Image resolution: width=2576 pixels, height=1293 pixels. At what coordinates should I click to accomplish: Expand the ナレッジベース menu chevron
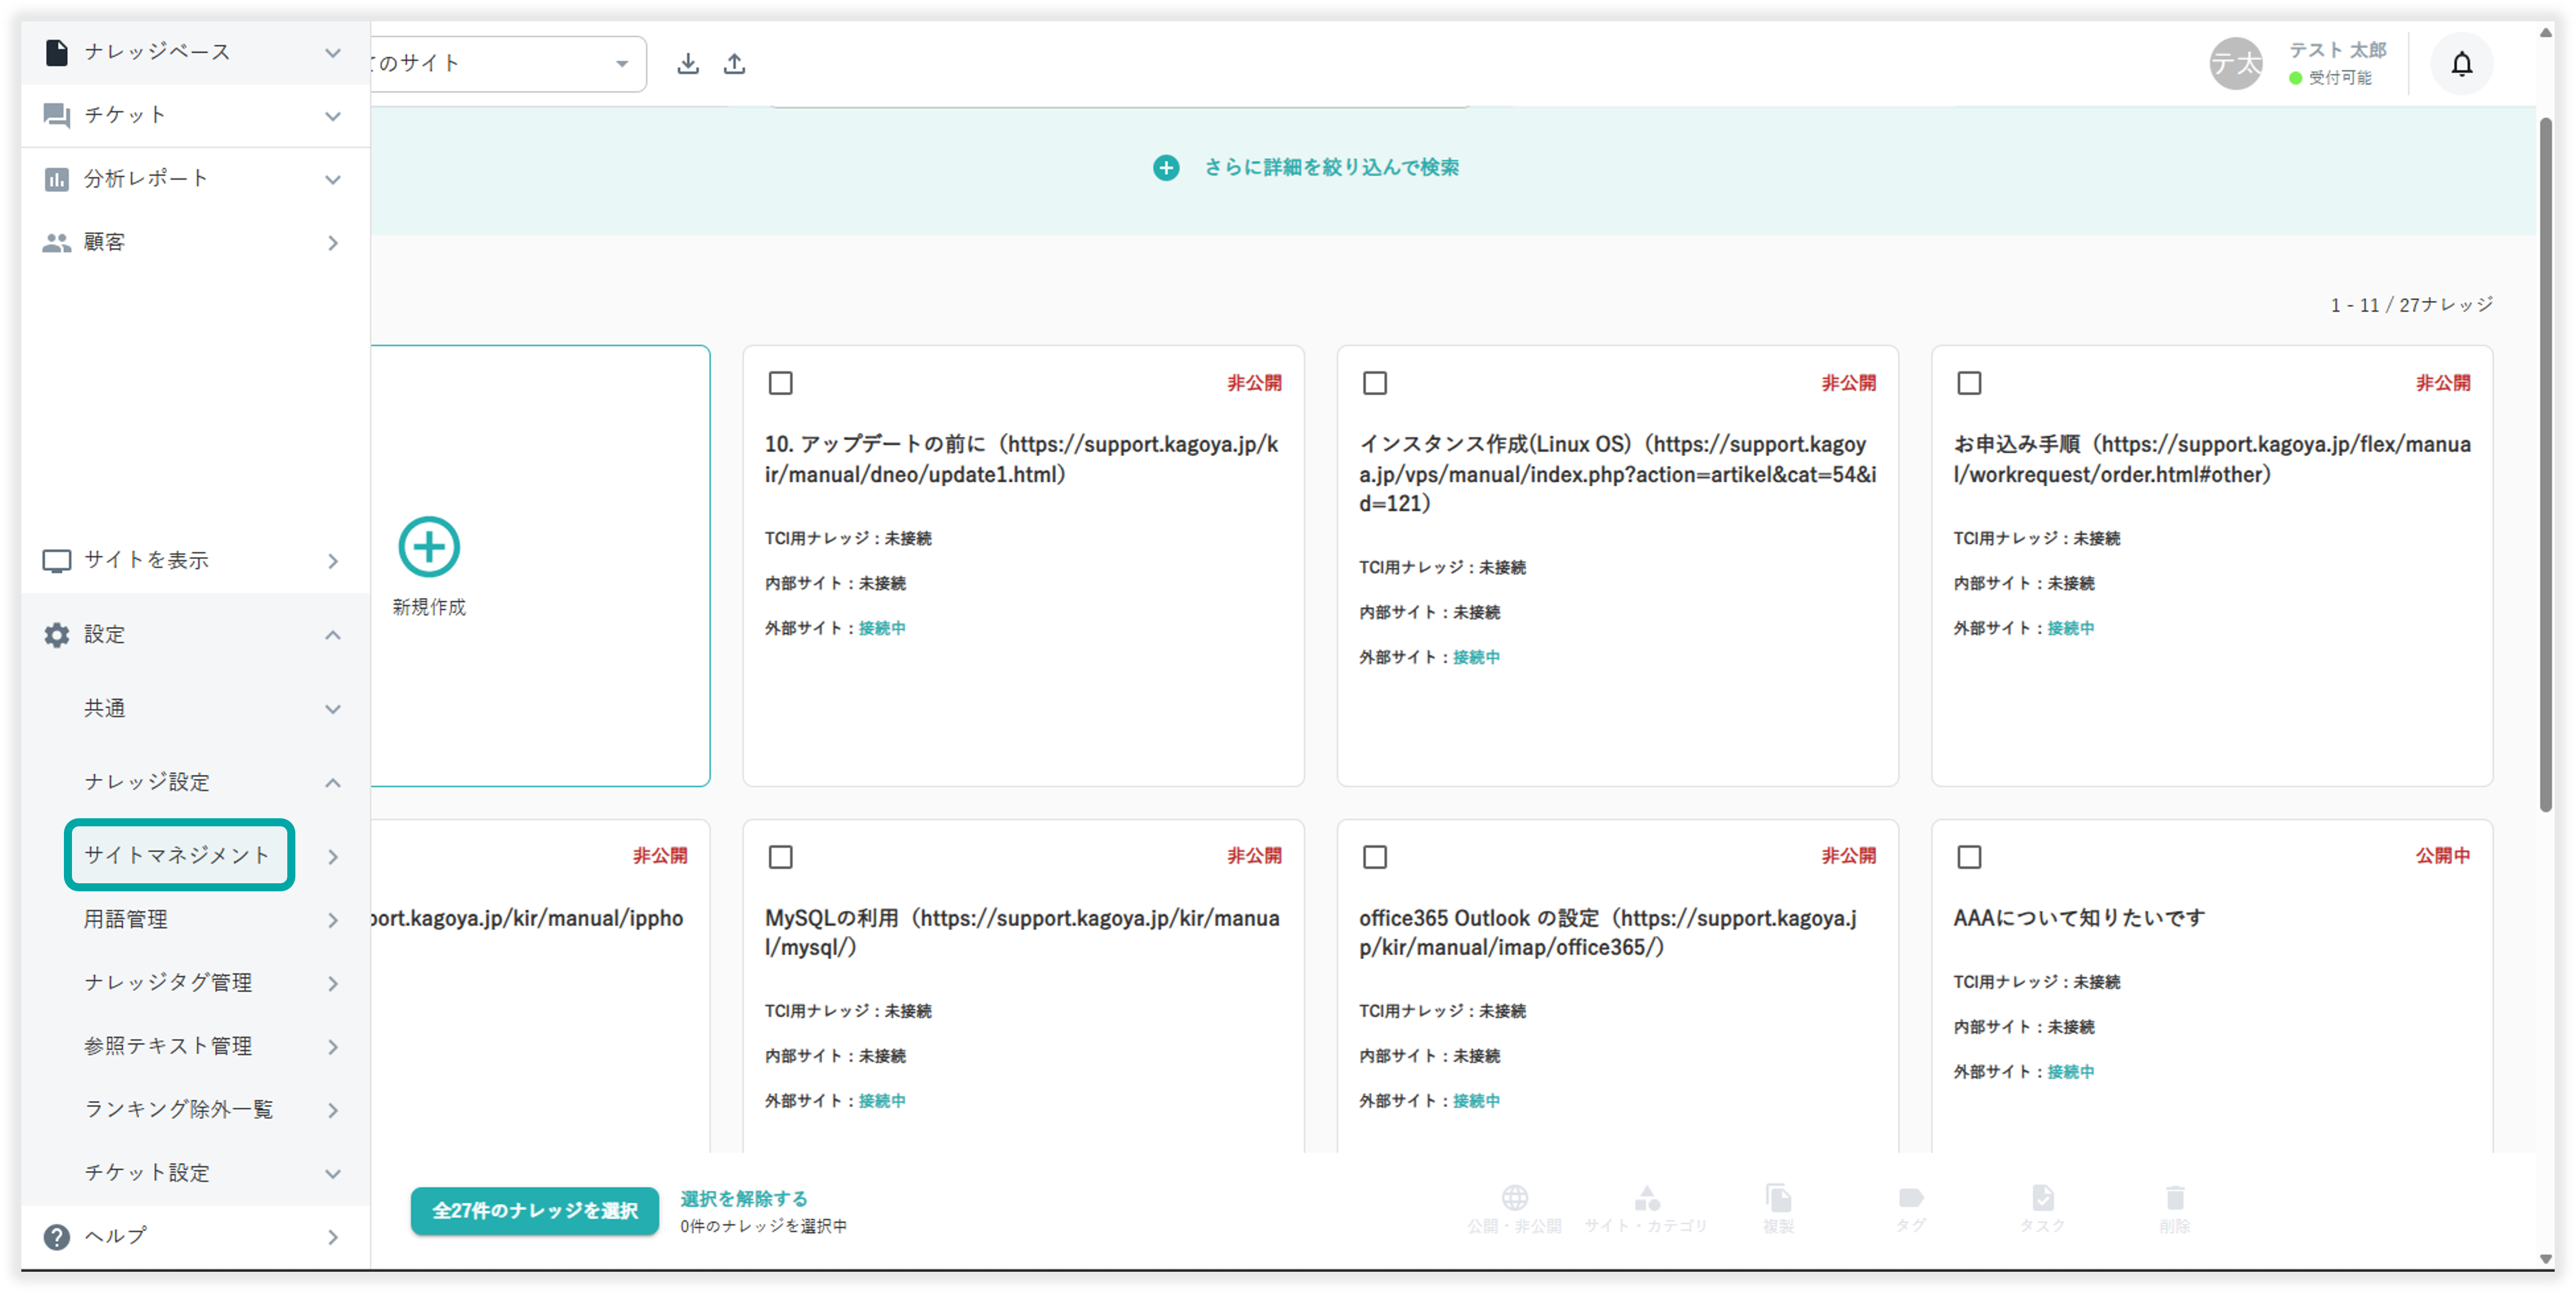[333, 52]
